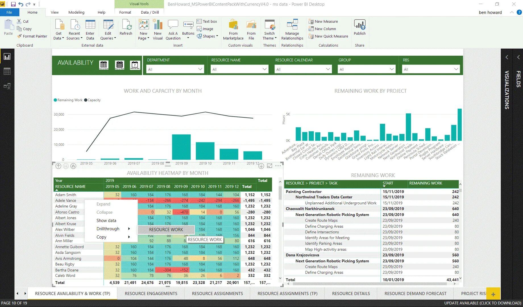This screenshot has width=523, height=307.
Task: Add a New Page
Action: [x=144, y=30]
